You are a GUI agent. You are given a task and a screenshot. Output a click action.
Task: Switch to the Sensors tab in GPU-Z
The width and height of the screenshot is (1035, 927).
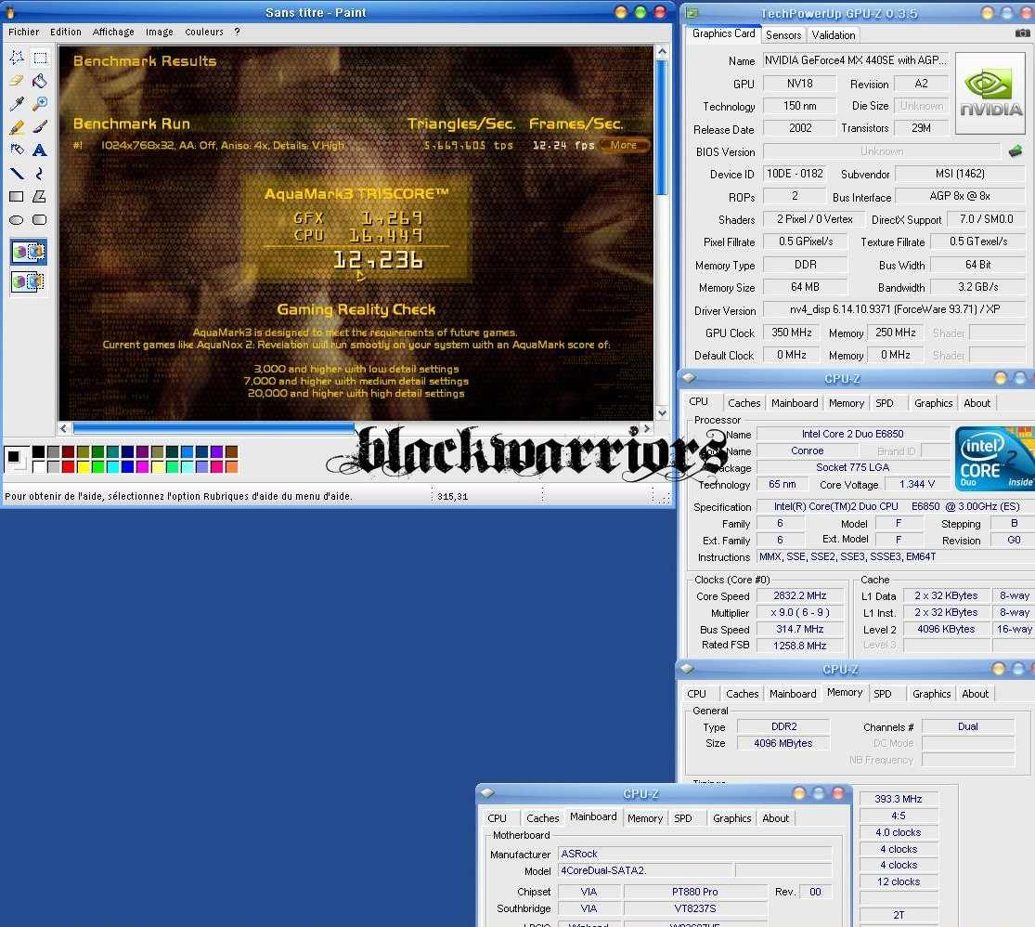(783, 35)
